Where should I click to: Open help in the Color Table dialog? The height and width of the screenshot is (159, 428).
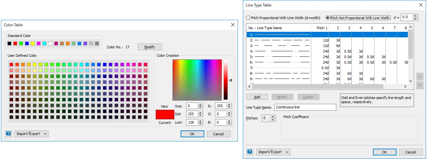8,134
